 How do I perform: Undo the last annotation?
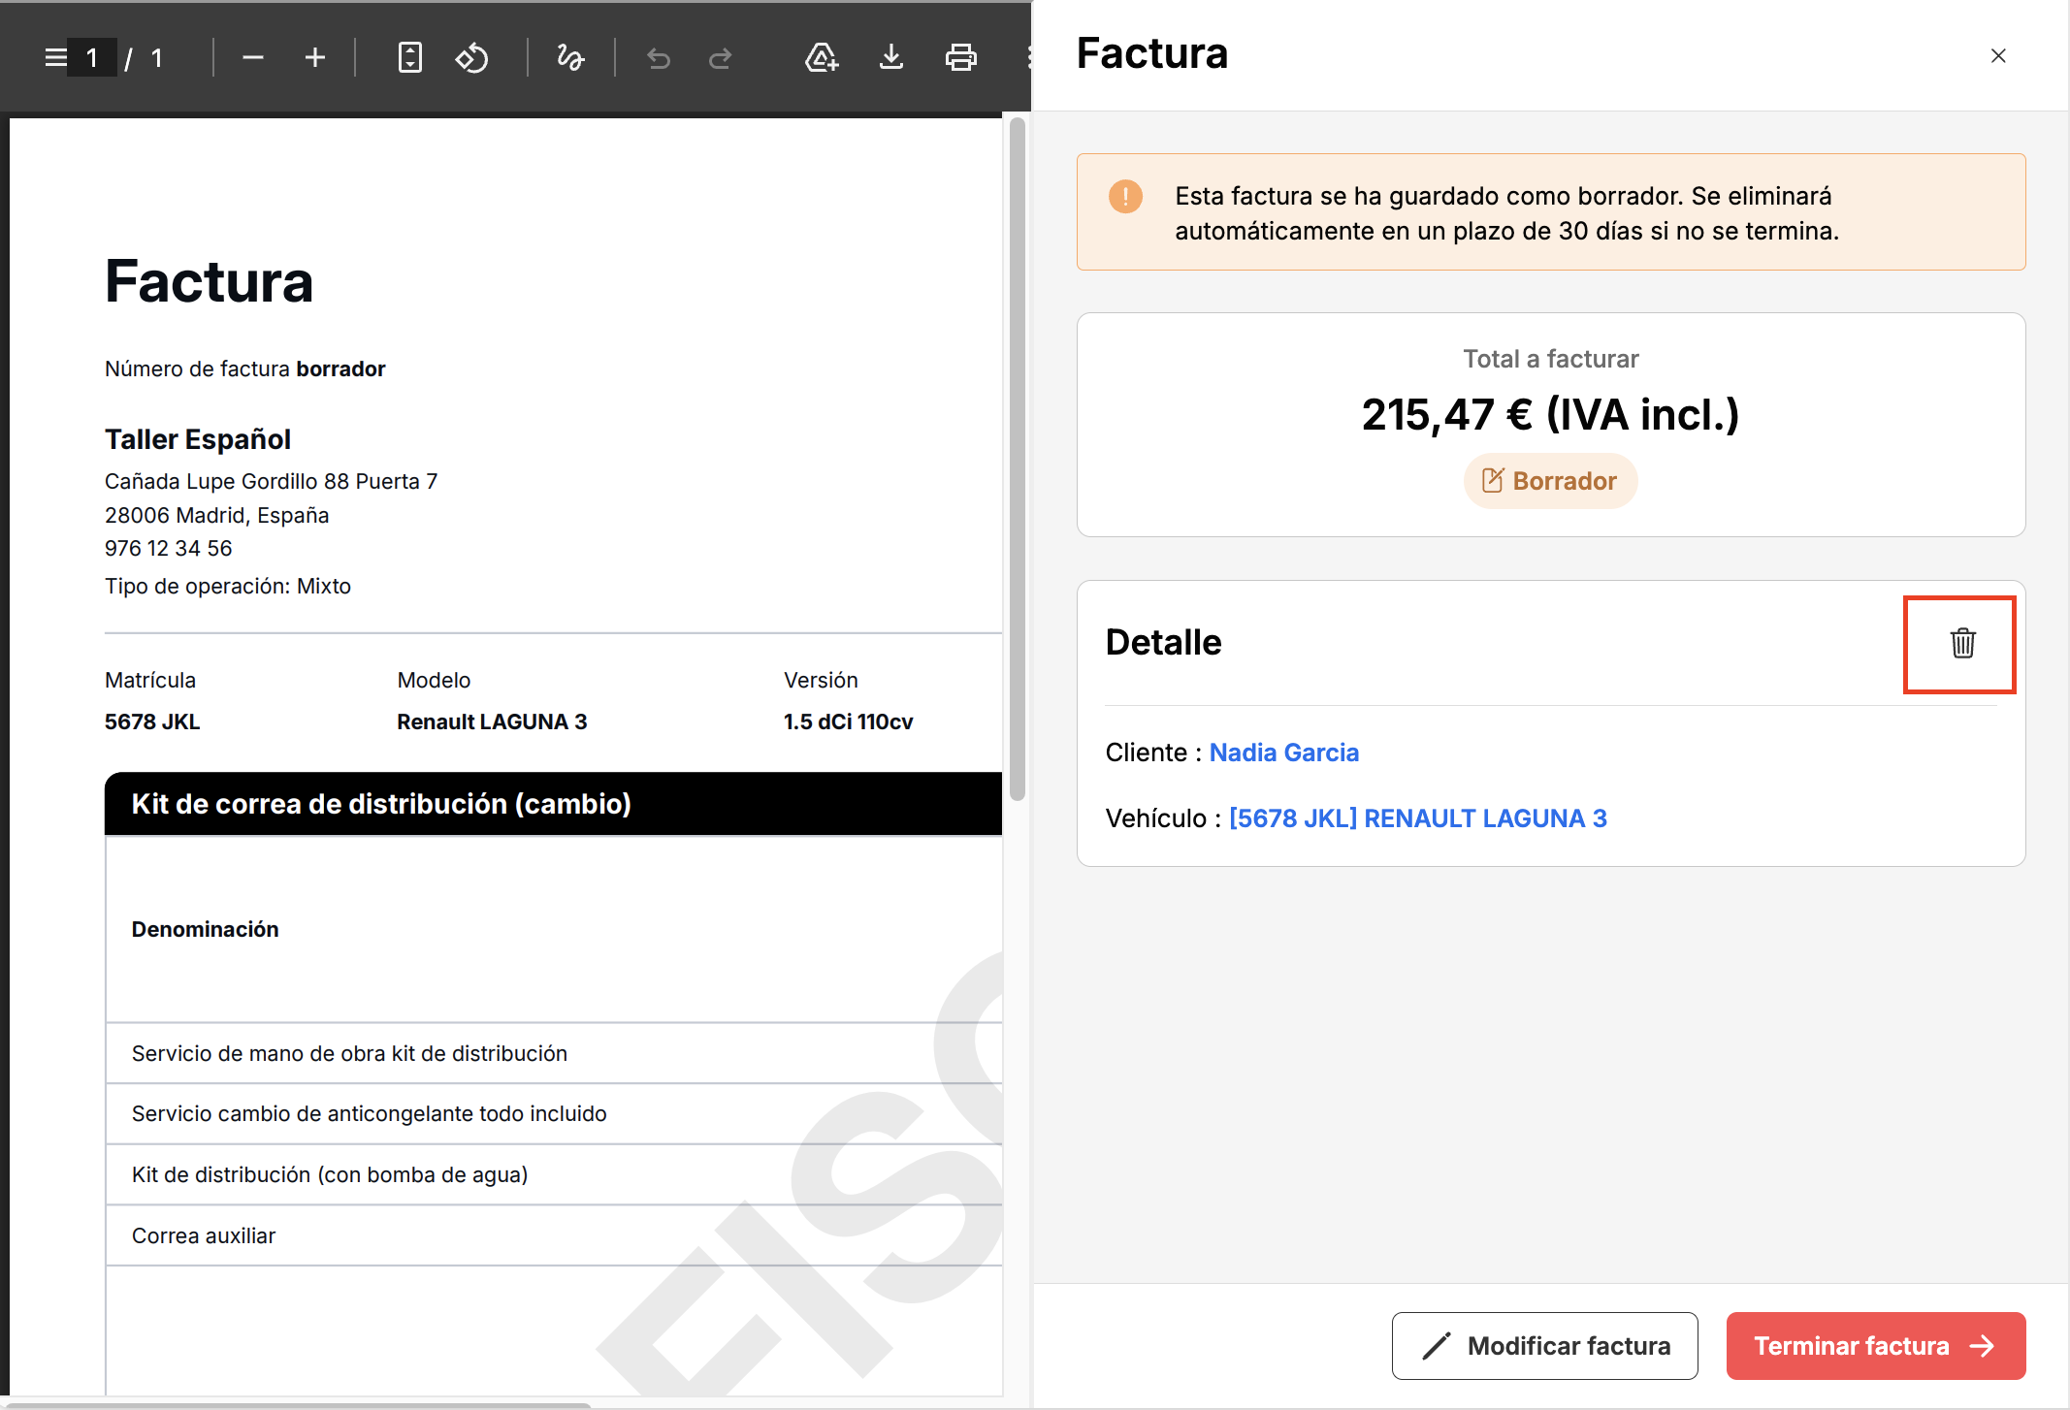coord(659,59)
